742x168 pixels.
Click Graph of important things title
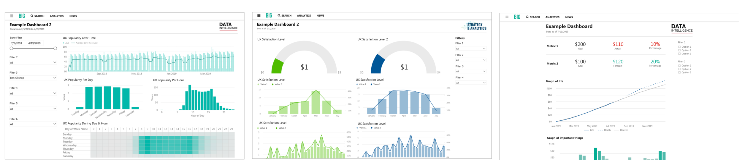click(565, 138)
